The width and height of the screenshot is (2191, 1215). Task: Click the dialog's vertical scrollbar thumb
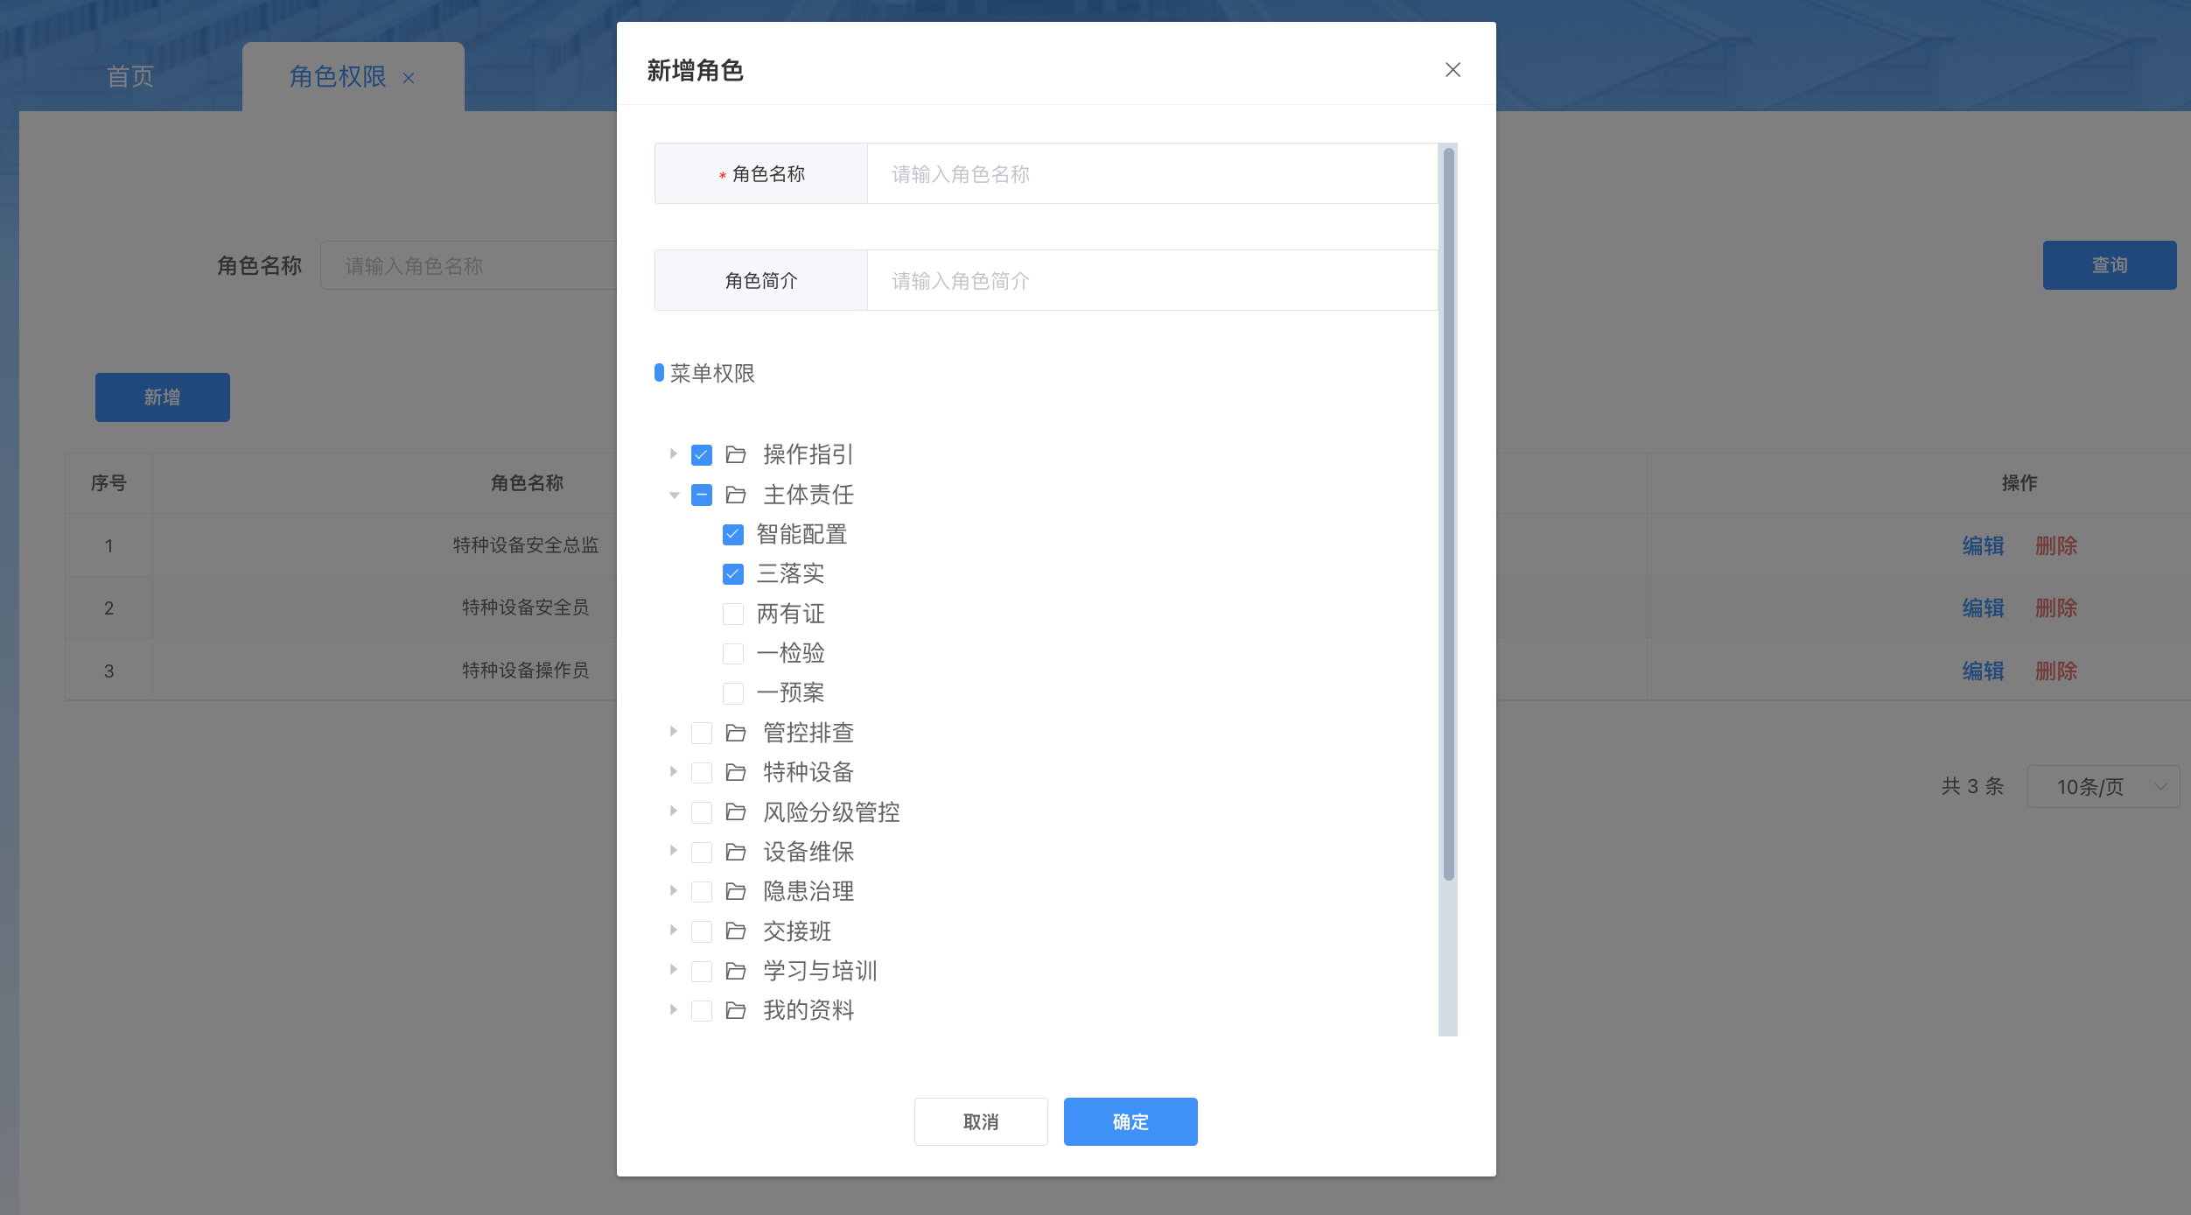click(1448, 514)
